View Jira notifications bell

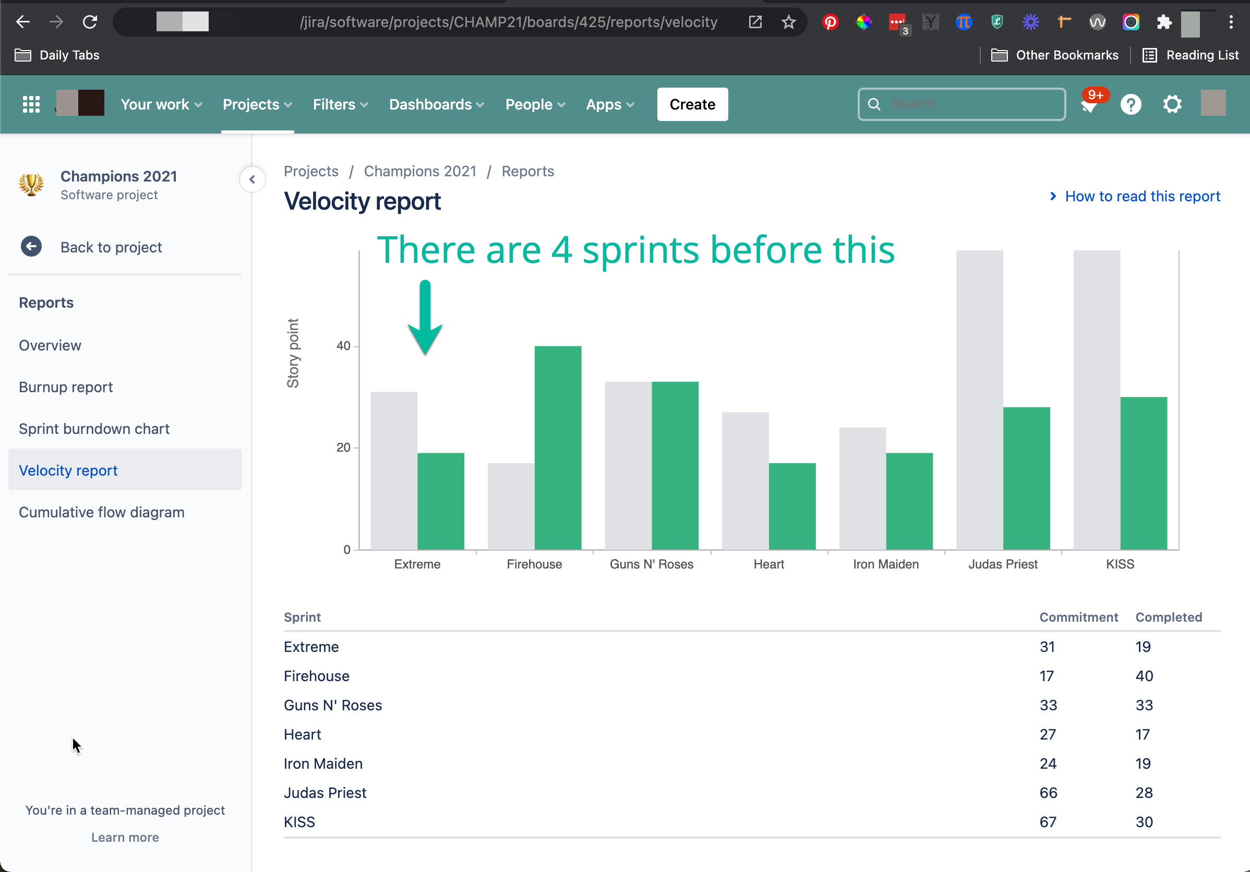(1089, 106)
